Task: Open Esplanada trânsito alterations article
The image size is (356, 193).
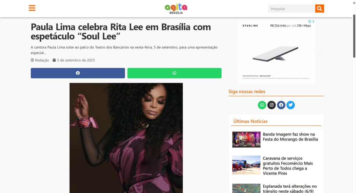Action: point(290,188)
